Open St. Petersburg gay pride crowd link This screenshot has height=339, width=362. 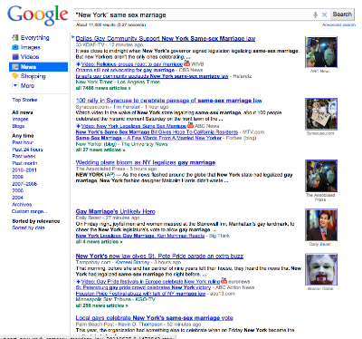pyautogui.click(x=143, y=287)
